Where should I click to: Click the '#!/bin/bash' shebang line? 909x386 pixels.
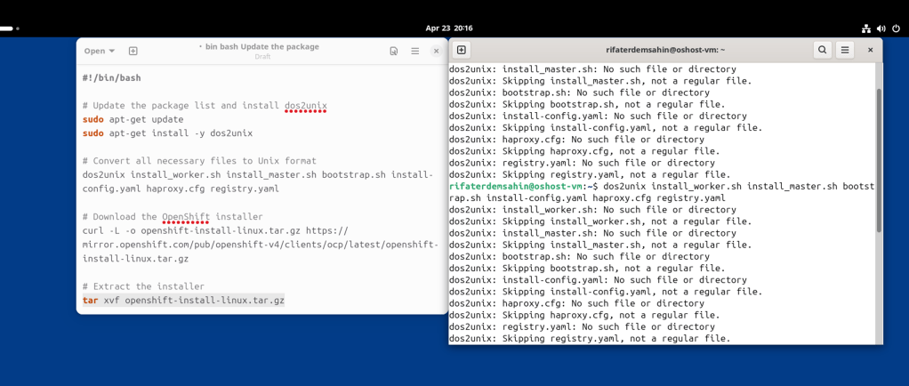point(111,77)
